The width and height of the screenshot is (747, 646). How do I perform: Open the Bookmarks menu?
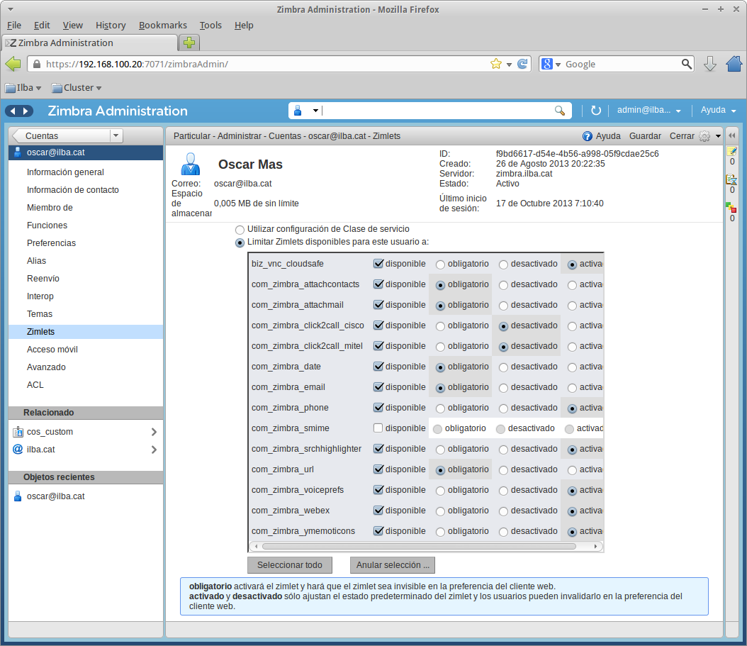[x=162, y=26]
